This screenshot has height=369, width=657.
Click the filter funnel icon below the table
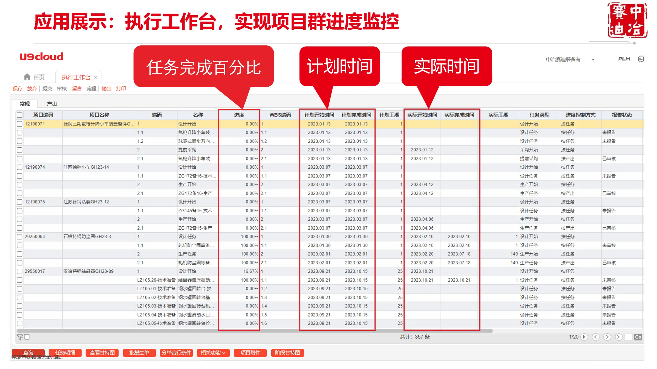coord(20,337)
